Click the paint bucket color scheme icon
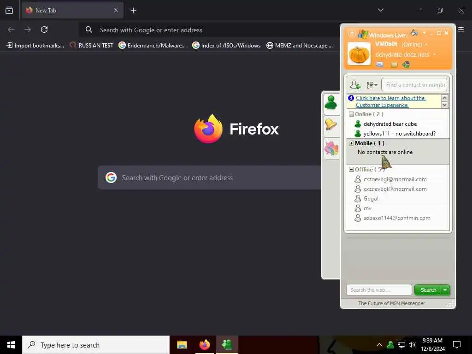 tap(414, 33)
